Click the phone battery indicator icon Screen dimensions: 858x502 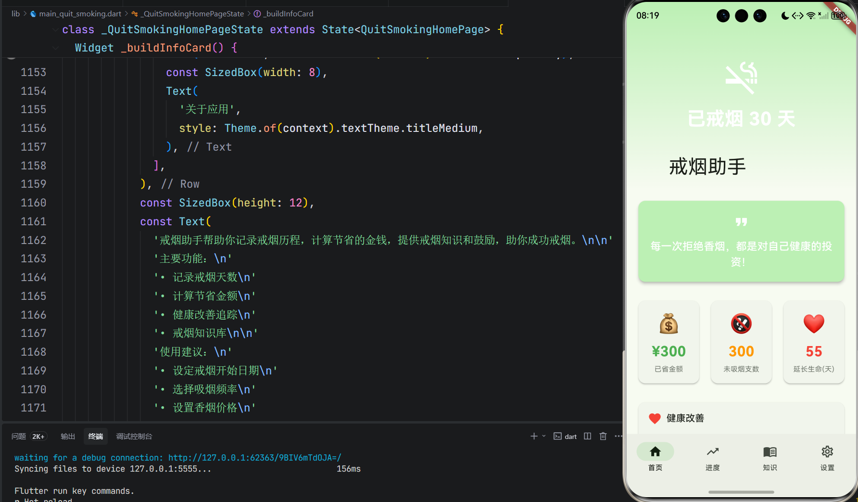tap(838, 15)
